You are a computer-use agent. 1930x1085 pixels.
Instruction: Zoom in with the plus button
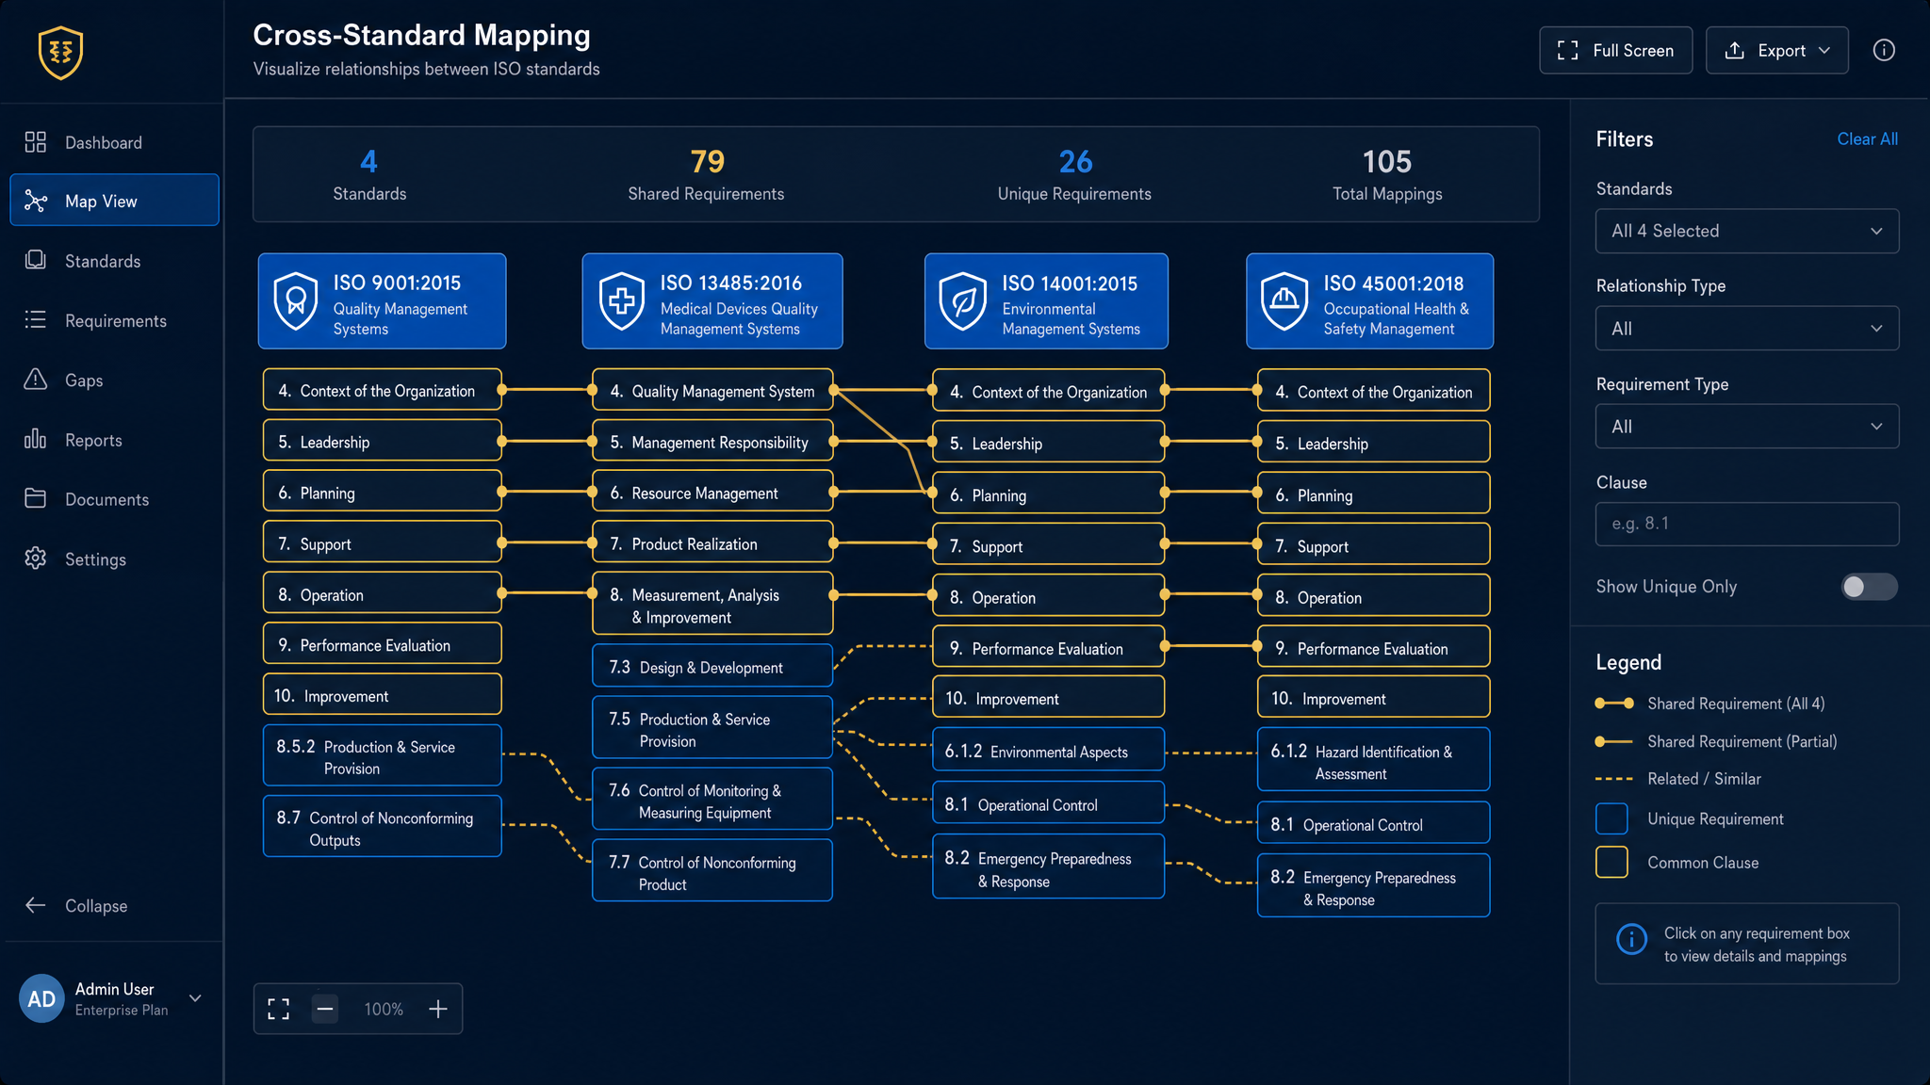[438, 1009]
